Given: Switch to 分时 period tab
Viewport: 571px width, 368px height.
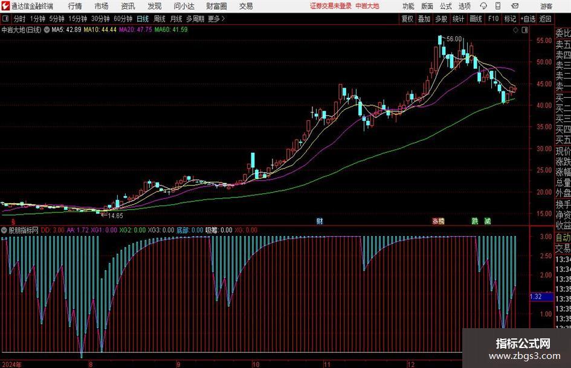Looking at the screenshot, I should click(x=20, y=19).
